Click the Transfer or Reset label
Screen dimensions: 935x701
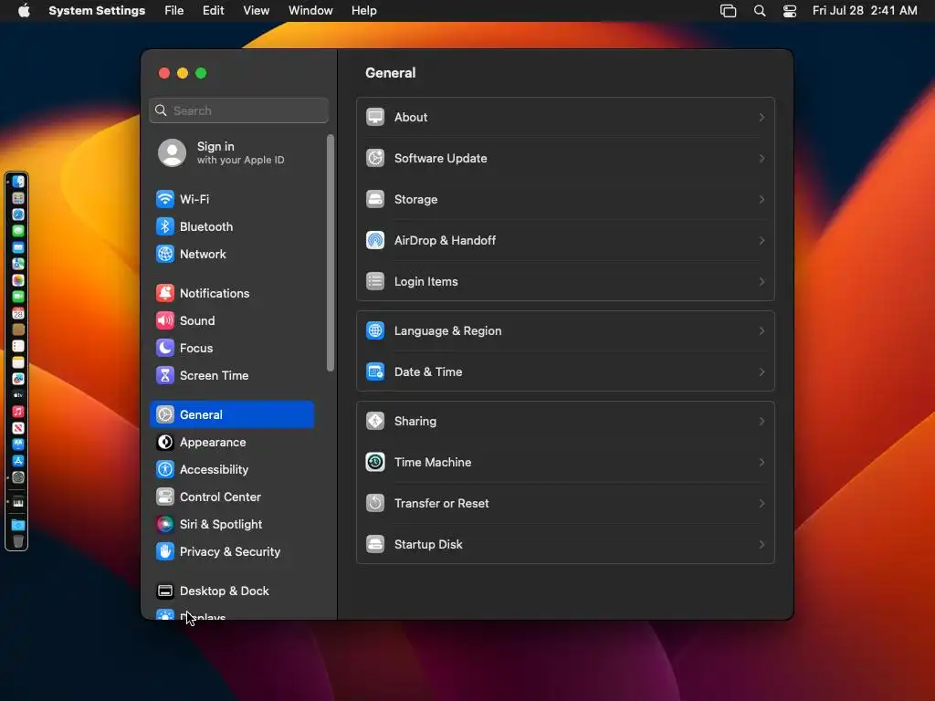441,504
